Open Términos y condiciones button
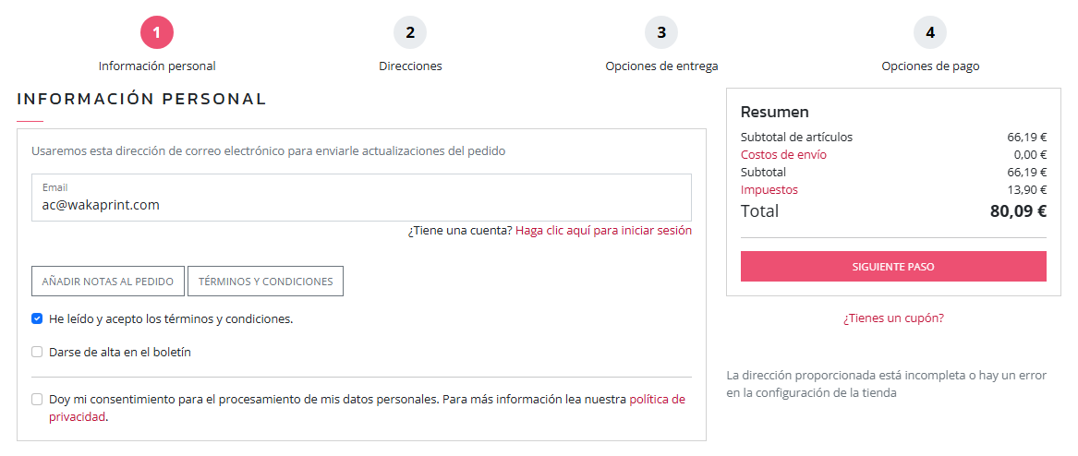This screenshot has width=1078, height=456. (265, 282)
